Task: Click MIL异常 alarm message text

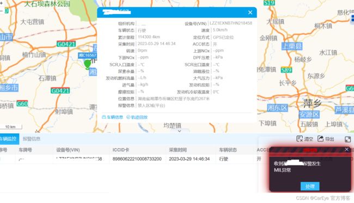Action: [283, 170]
